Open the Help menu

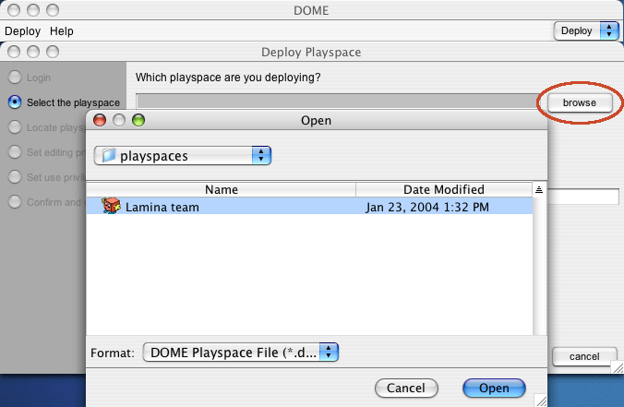(62, 31)
